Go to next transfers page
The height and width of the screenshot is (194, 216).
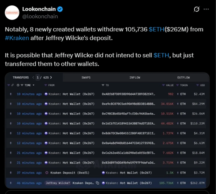[51, 77]
